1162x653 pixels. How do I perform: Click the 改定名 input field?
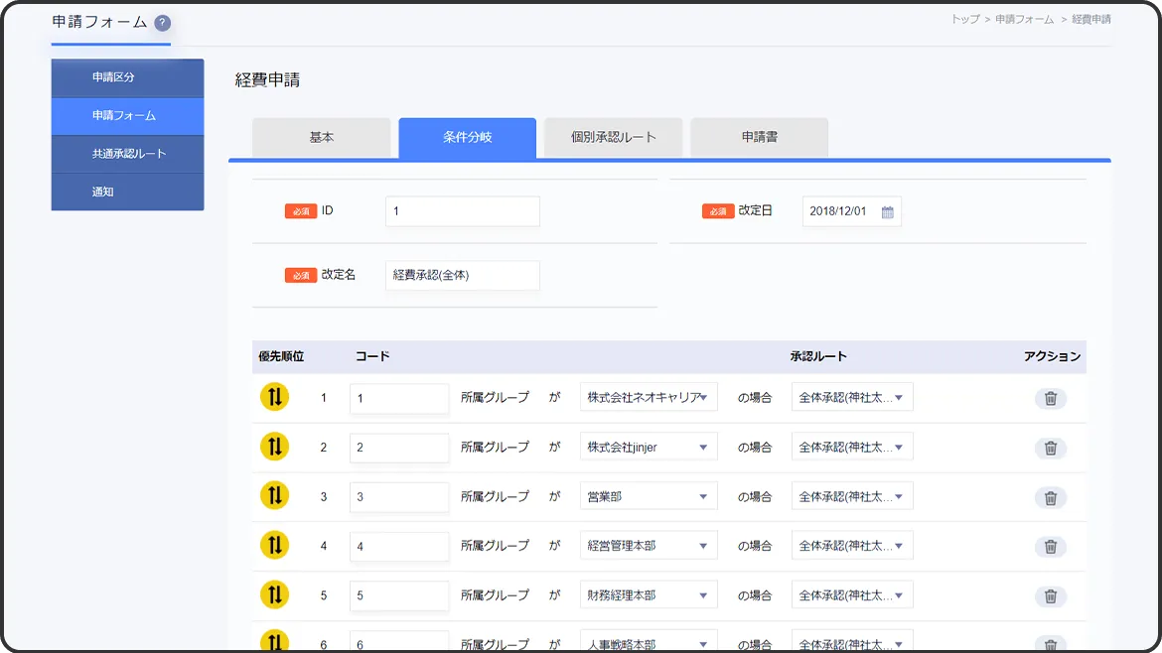point(462,275)
